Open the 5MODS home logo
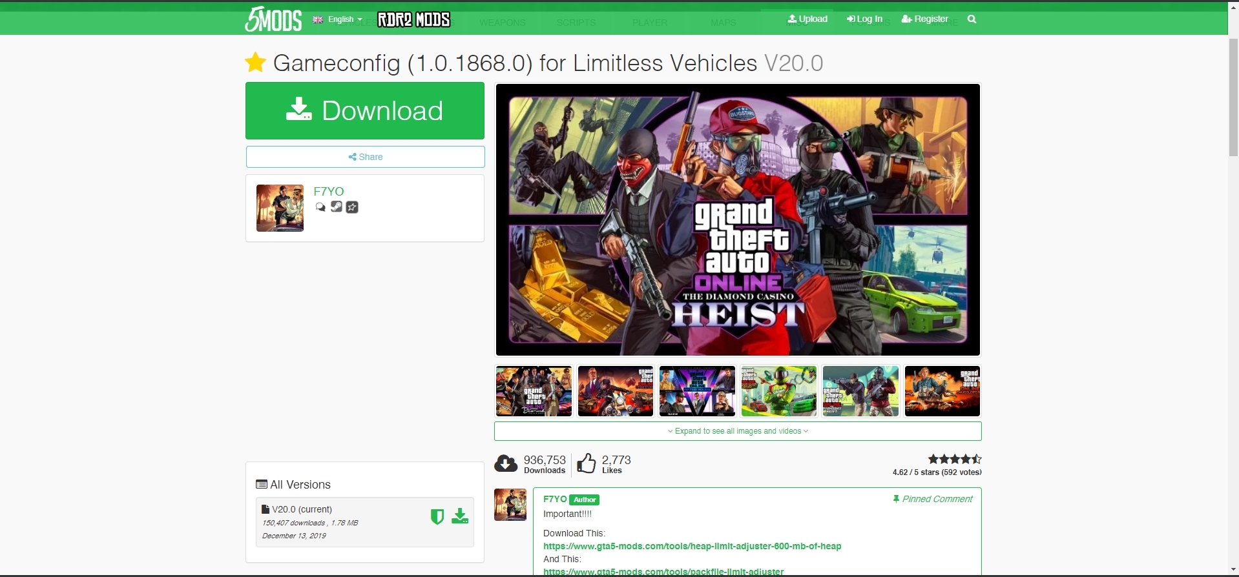Image resolution: width=1239 pixels, height=577 pixels. point(273,19)
